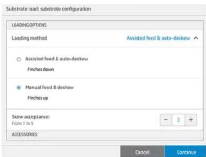Screen dimensions: 206x157
Task: Choose the Manual feed & deskew option text
Action: pyautogui.click(x=50, y=87)
